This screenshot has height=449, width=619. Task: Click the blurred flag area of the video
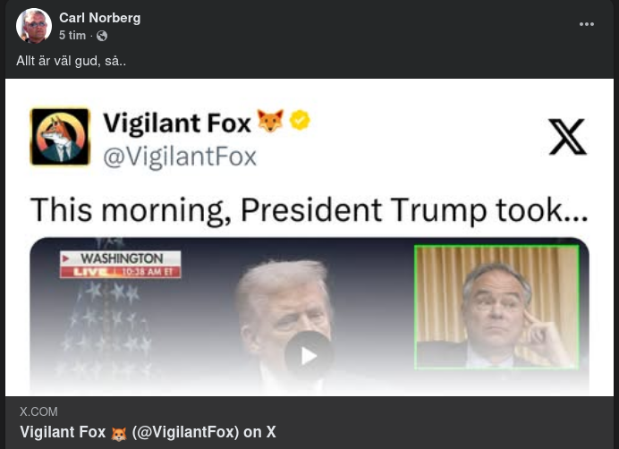coord(107,331)
